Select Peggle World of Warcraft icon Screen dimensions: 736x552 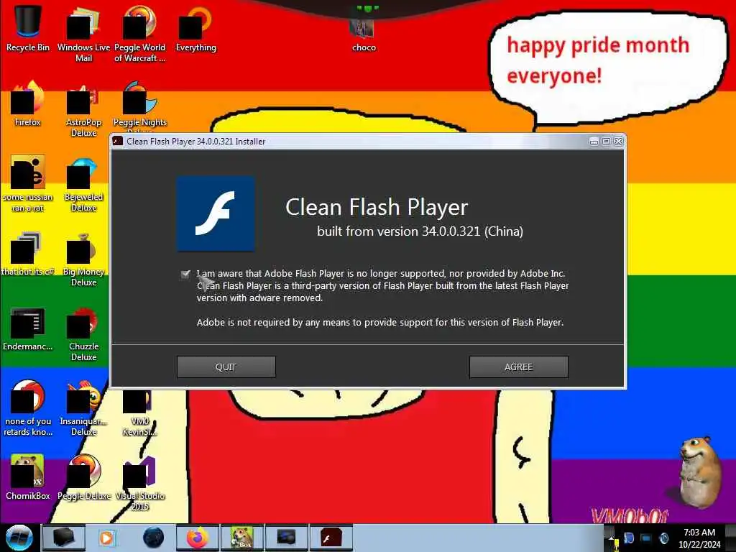(139, 34)
